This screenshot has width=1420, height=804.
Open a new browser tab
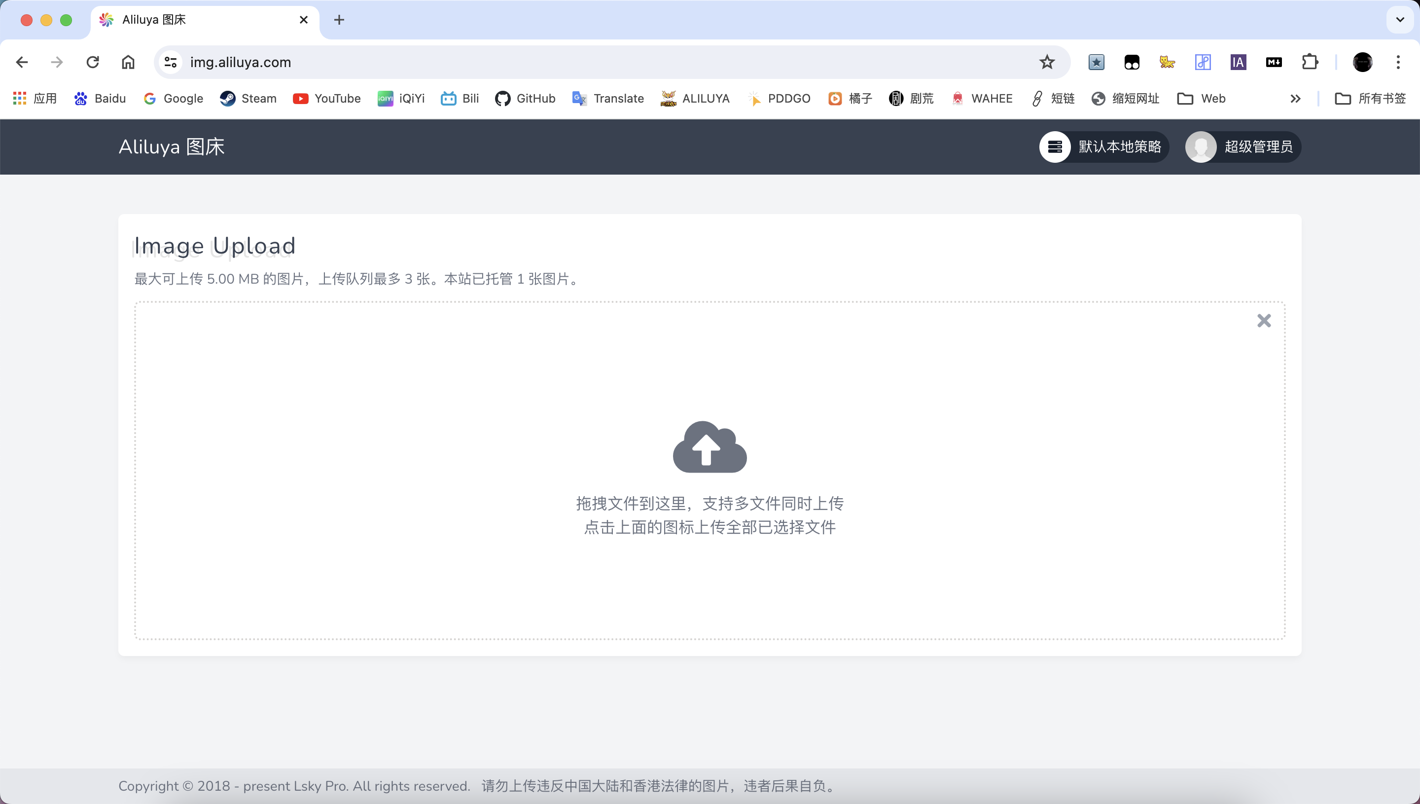click(x=339, y=20)
